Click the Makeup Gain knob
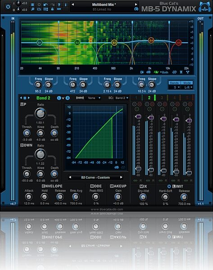The width and height of the screenshot is (213, 270). point(118,197)
